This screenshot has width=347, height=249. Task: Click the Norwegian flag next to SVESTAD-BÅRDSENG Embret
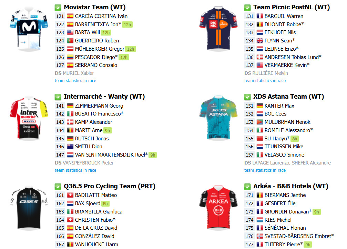260,236
